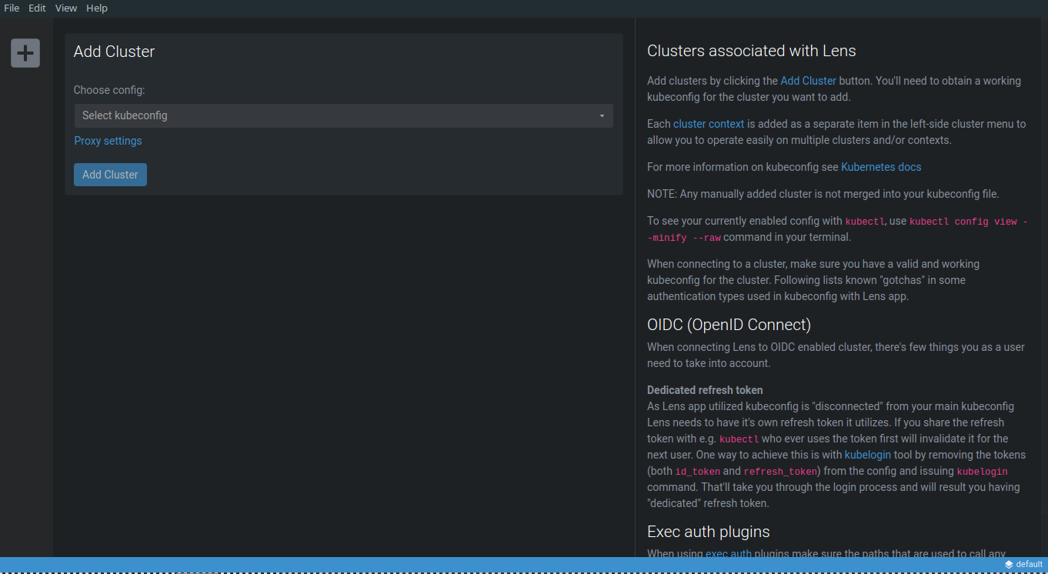Open the View menu
Screen dimensions: 1048x574
[x=65, y=8]
